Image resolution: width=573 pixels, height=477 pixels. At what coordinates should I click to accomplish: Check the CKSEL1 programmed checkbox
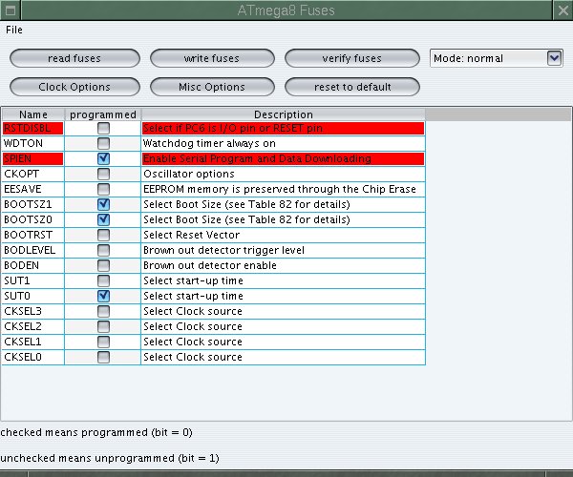103,342
